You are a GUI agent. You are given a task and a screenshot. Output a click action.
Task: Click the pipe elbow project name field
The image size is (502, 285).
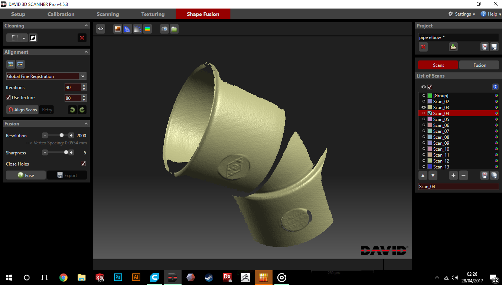click(x=458, y=37)
